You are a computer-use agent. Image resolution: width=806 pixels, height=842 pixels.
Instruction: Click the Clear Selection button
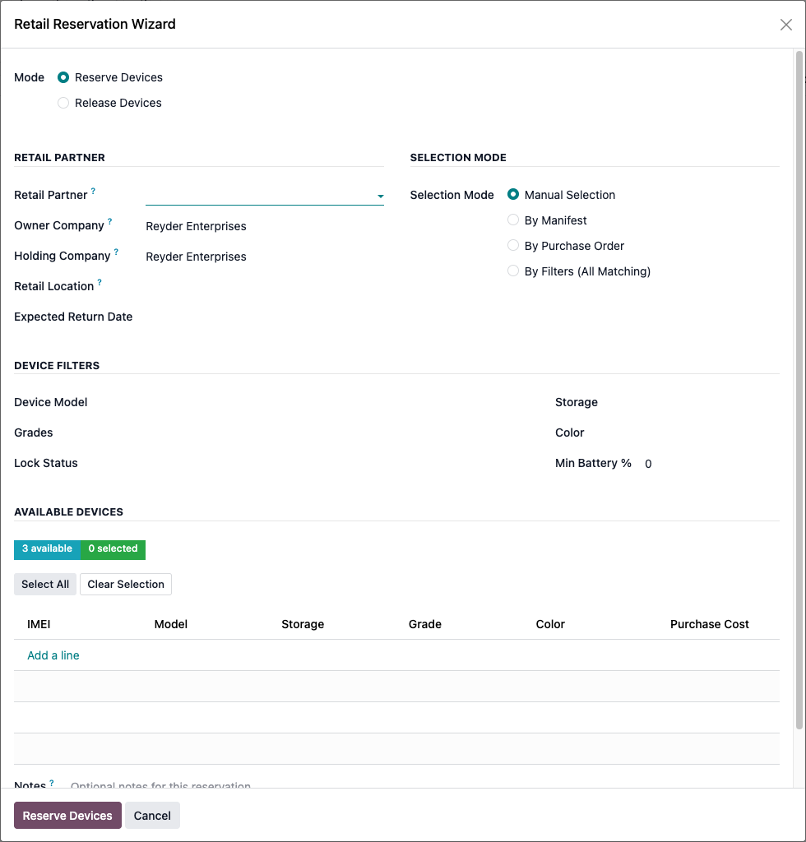click(126, 585)
